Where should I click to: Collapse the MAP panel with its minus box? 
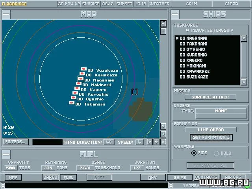point(6,14)
